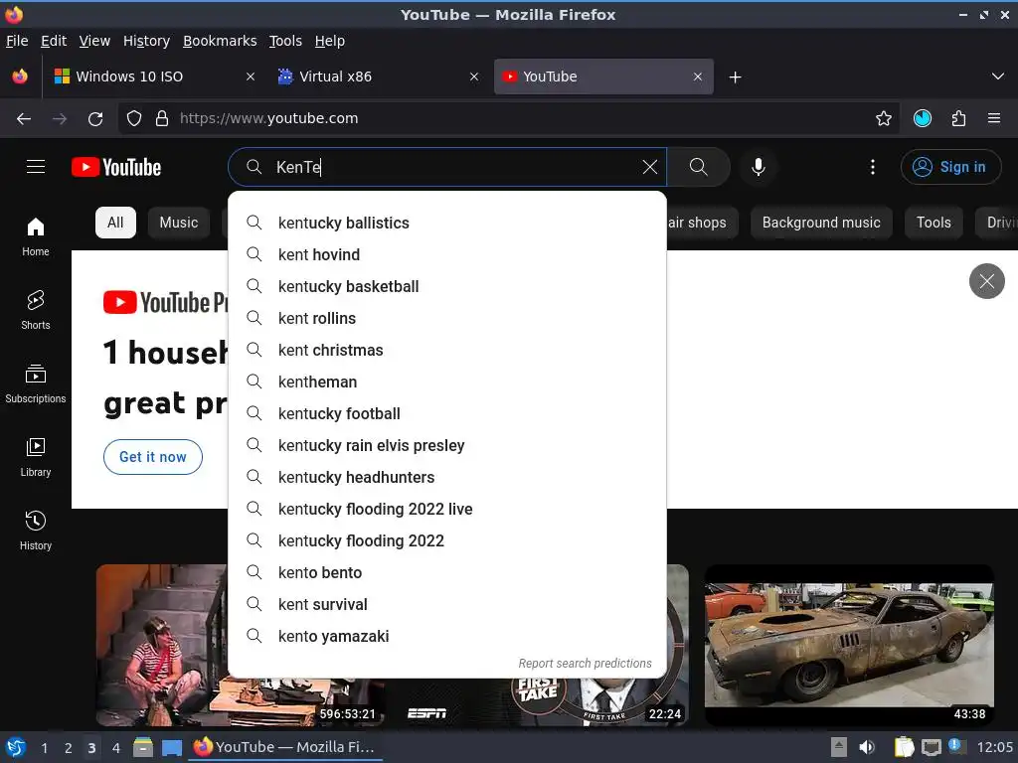Open Library in sidebar
Viewport: 1018px width, 763px height.
35,457
